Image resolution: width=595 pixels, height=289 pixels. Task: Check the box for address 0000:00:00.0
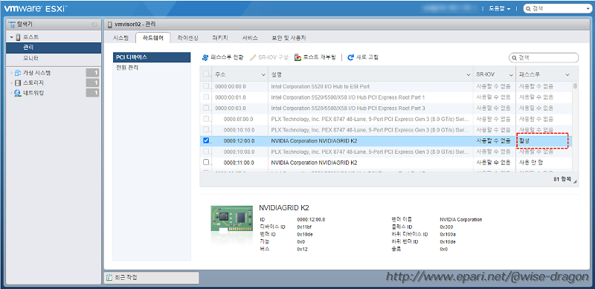(x=206, y=86)
